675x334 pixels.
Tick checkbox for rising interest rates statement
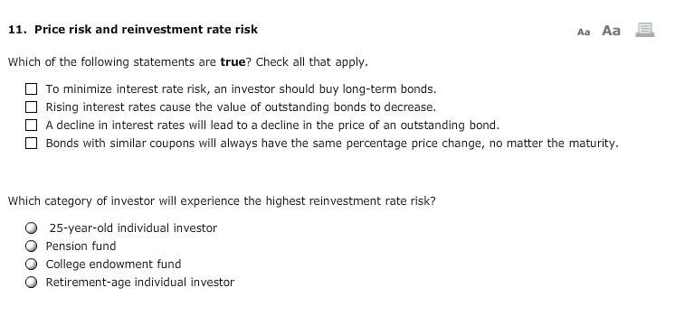coord(31,107)
